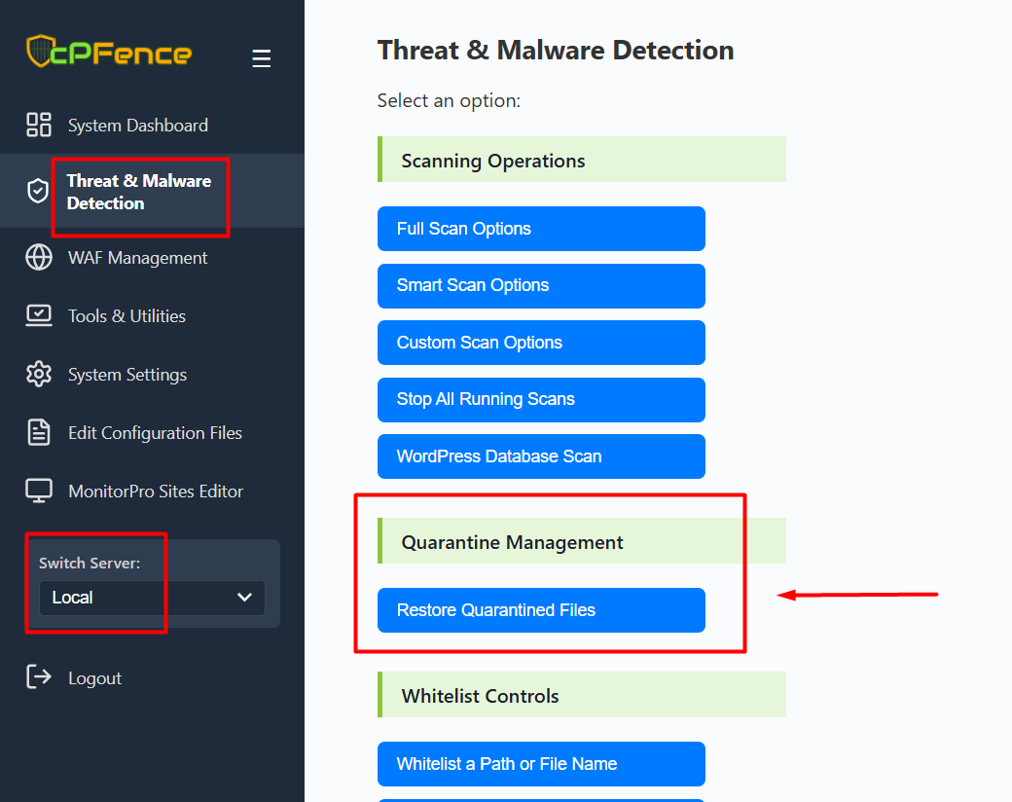The image size is (1012, 802).
Task: Open Custom Scan Options
Action: (541, 343)
